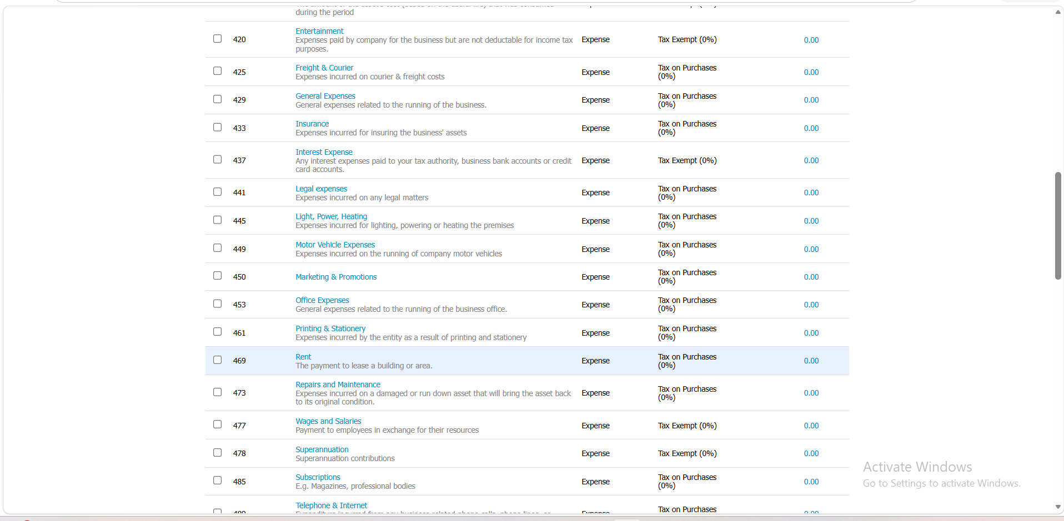Click 'Tax Exempt (0%)' in the Superannuation row
Screen dimensions: 1064x521
click(x=687, y=453)
